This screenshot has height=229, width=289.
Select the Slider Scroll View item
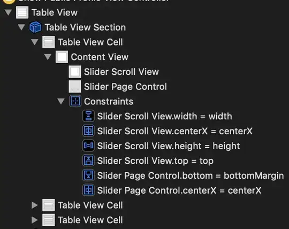pyautogui.click(x=113, y=72)
